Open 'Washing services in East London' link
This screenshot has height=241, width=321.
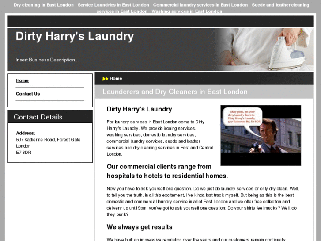point(187,11)
